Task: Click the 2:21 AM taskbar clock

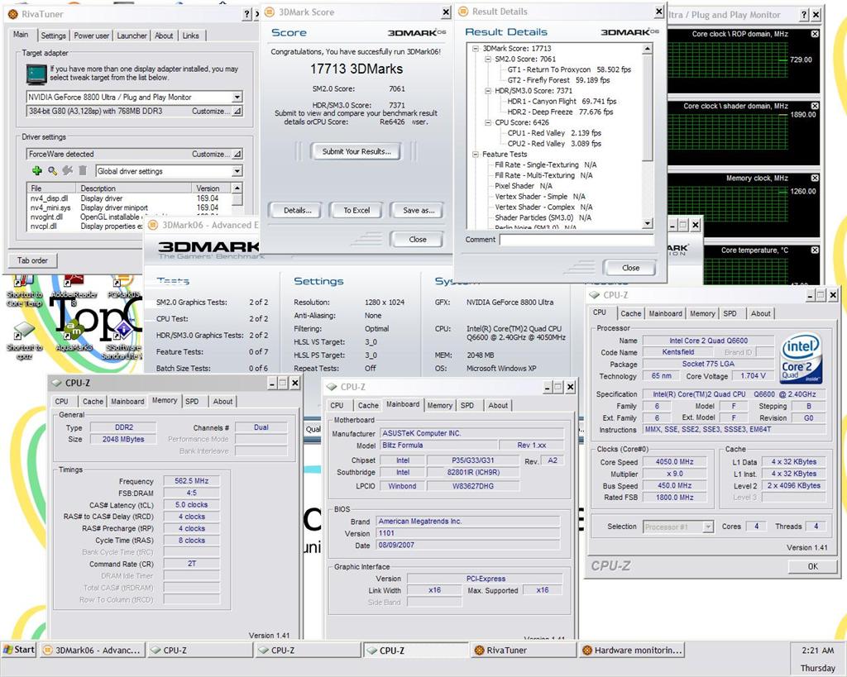Action: [x=817, y=651]
